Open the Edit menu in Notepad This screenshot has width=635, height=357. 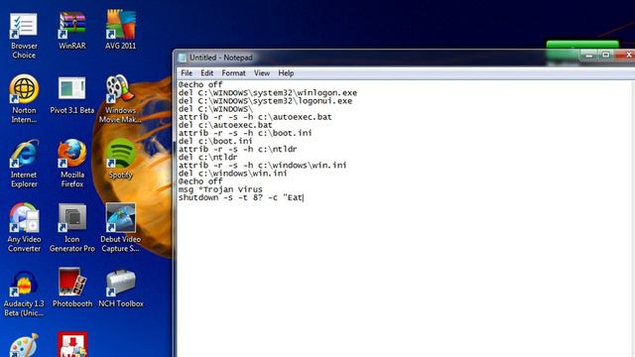(206, 73)
